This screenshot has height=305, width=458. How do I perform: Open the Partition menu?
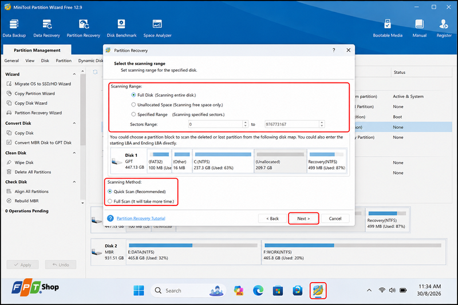(x=64, y=61)
